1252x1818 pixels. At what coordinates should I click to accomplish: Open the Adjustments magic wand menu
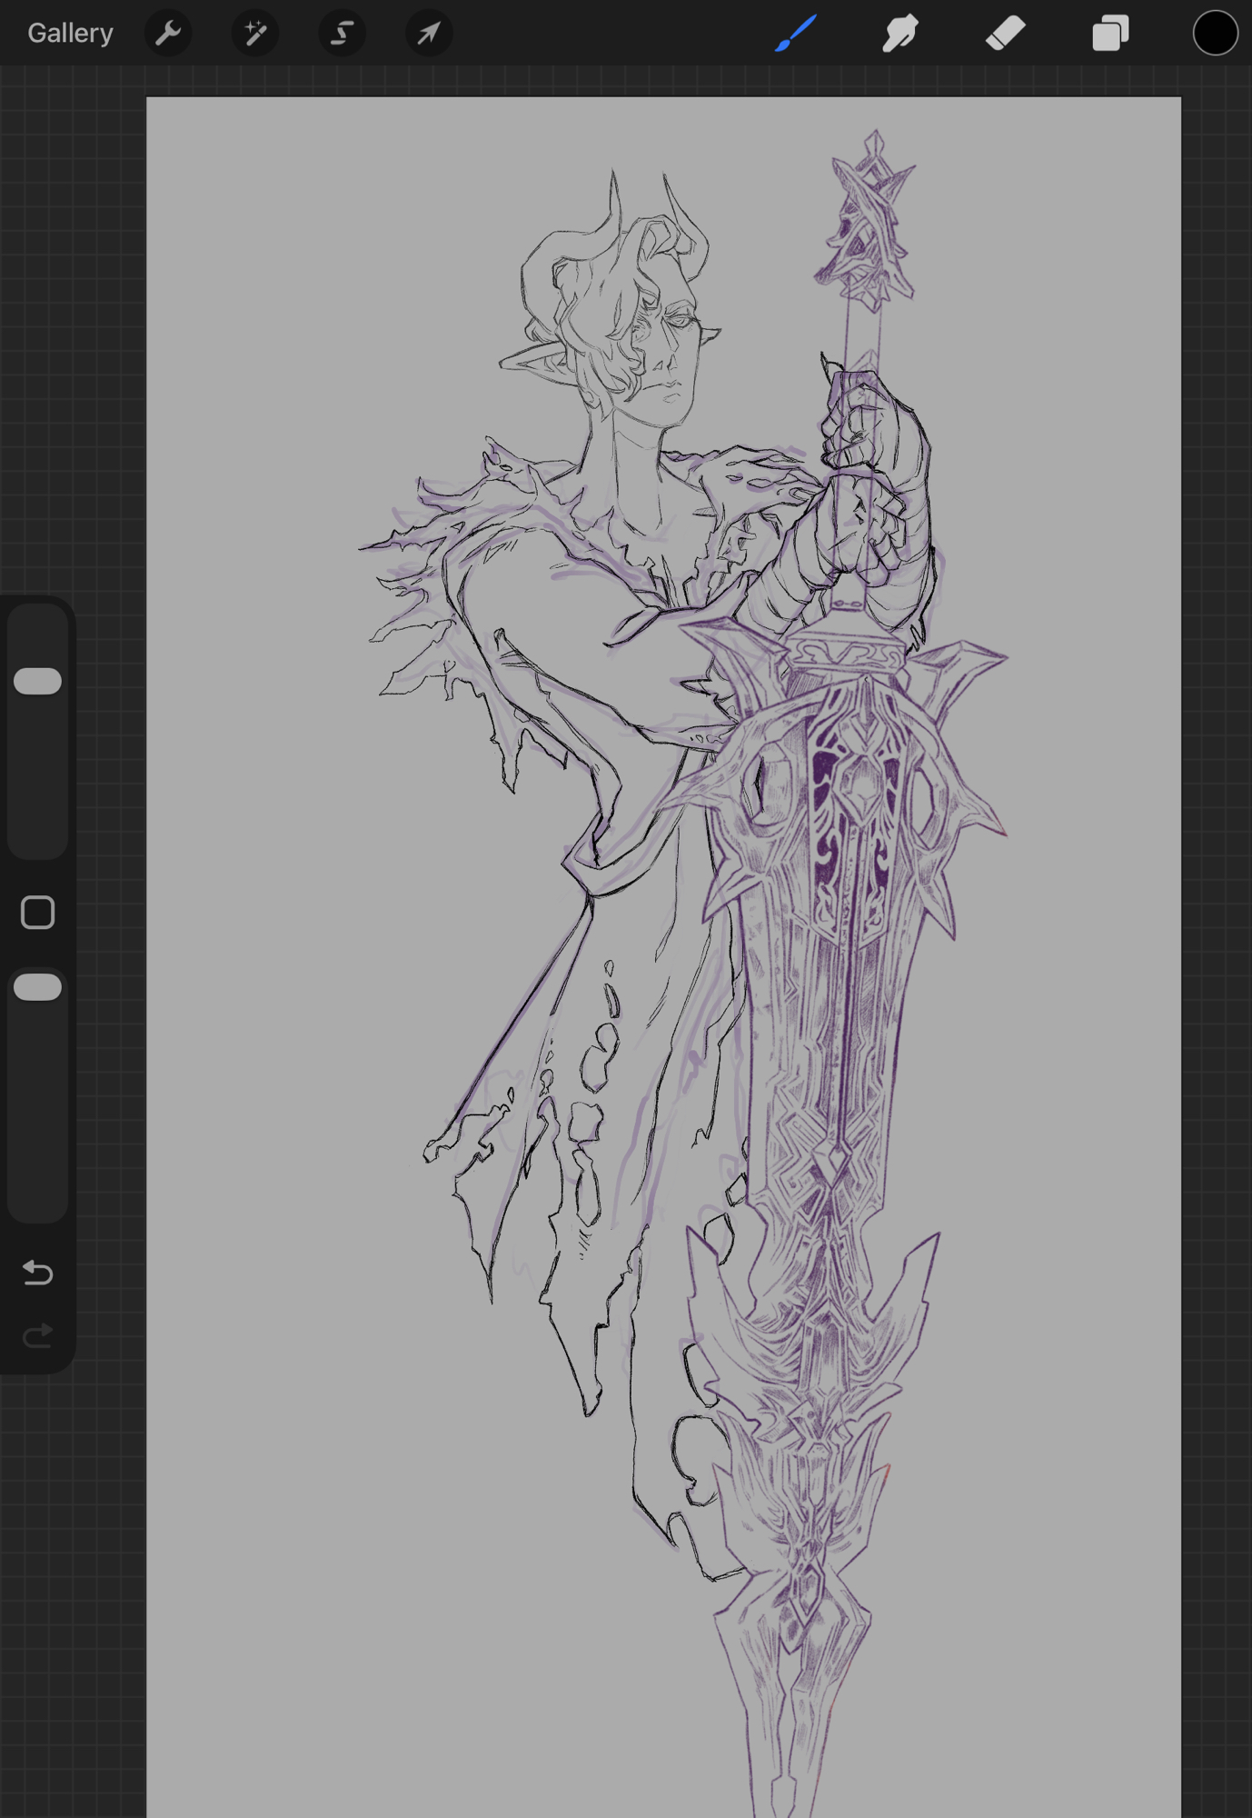click(255, 34)
